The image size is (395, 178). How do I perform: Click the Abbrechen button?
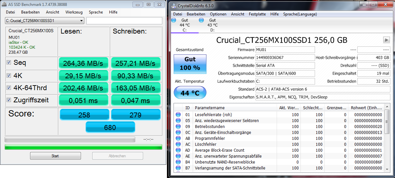117,156
